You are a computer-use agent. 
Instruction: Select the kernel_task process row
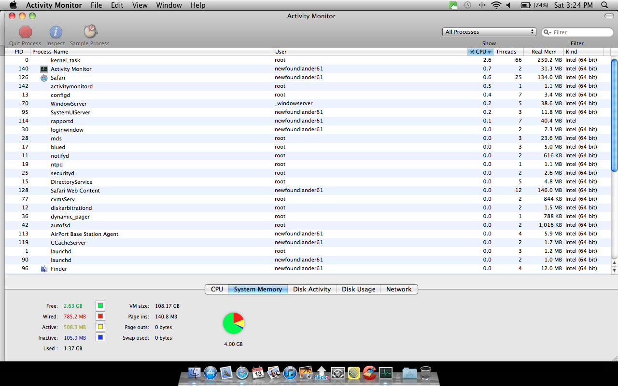[308, 60]
